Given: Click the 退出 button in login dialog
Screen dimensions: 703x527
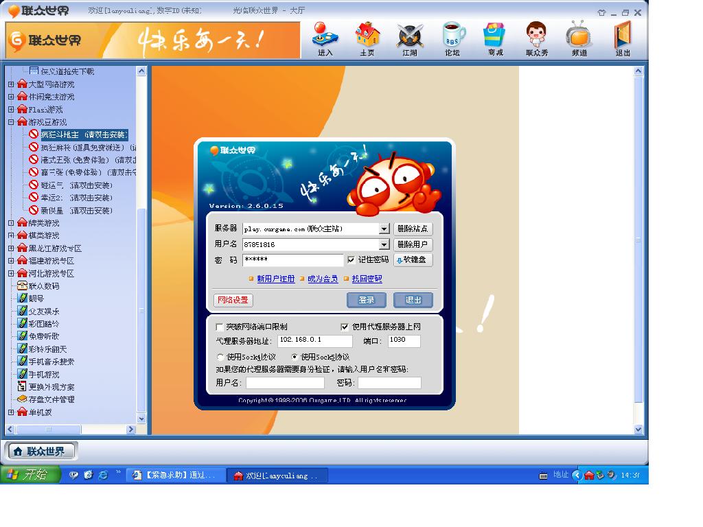Looking at the screenshot, I should click(x=413, y=300).
